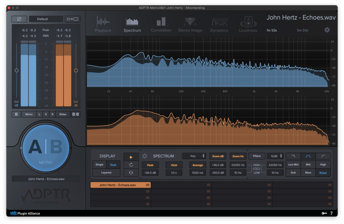
Task: Click the 1m 53s playback position text
Action: [271, 30]
